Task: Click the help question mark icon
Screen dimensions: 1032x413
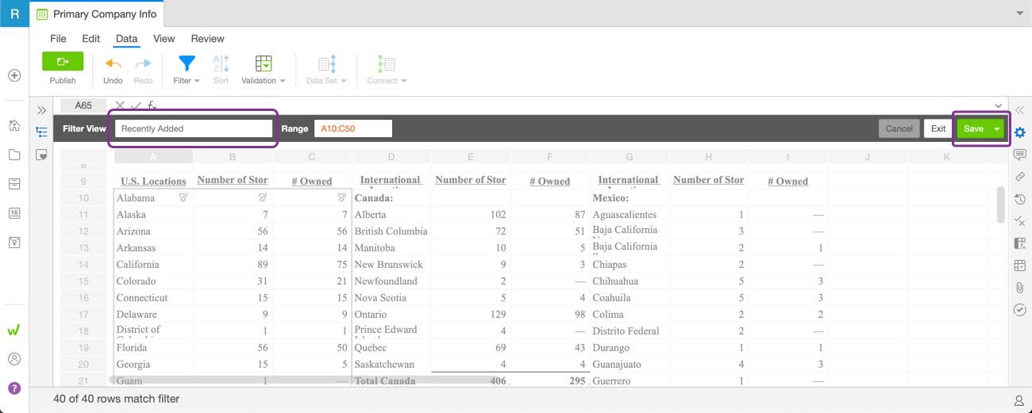Action: [x=14, y=388]
